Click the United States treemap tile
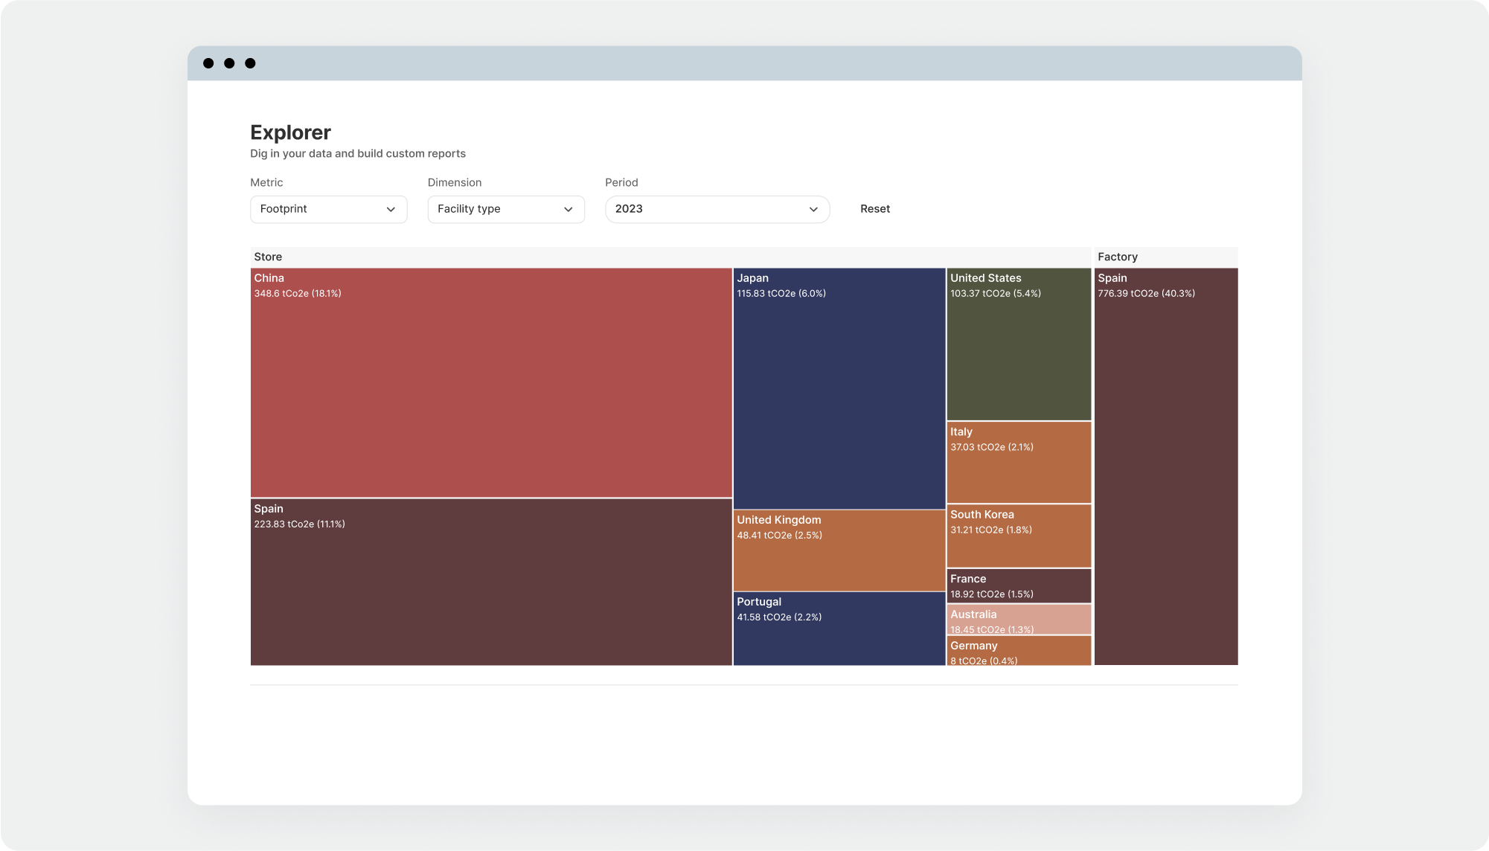 click(x=1018, y=344)
